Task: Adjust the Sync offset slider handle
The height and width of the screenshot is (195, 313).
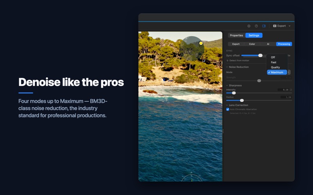Action: pyautogui.click(x=260, y=55)
